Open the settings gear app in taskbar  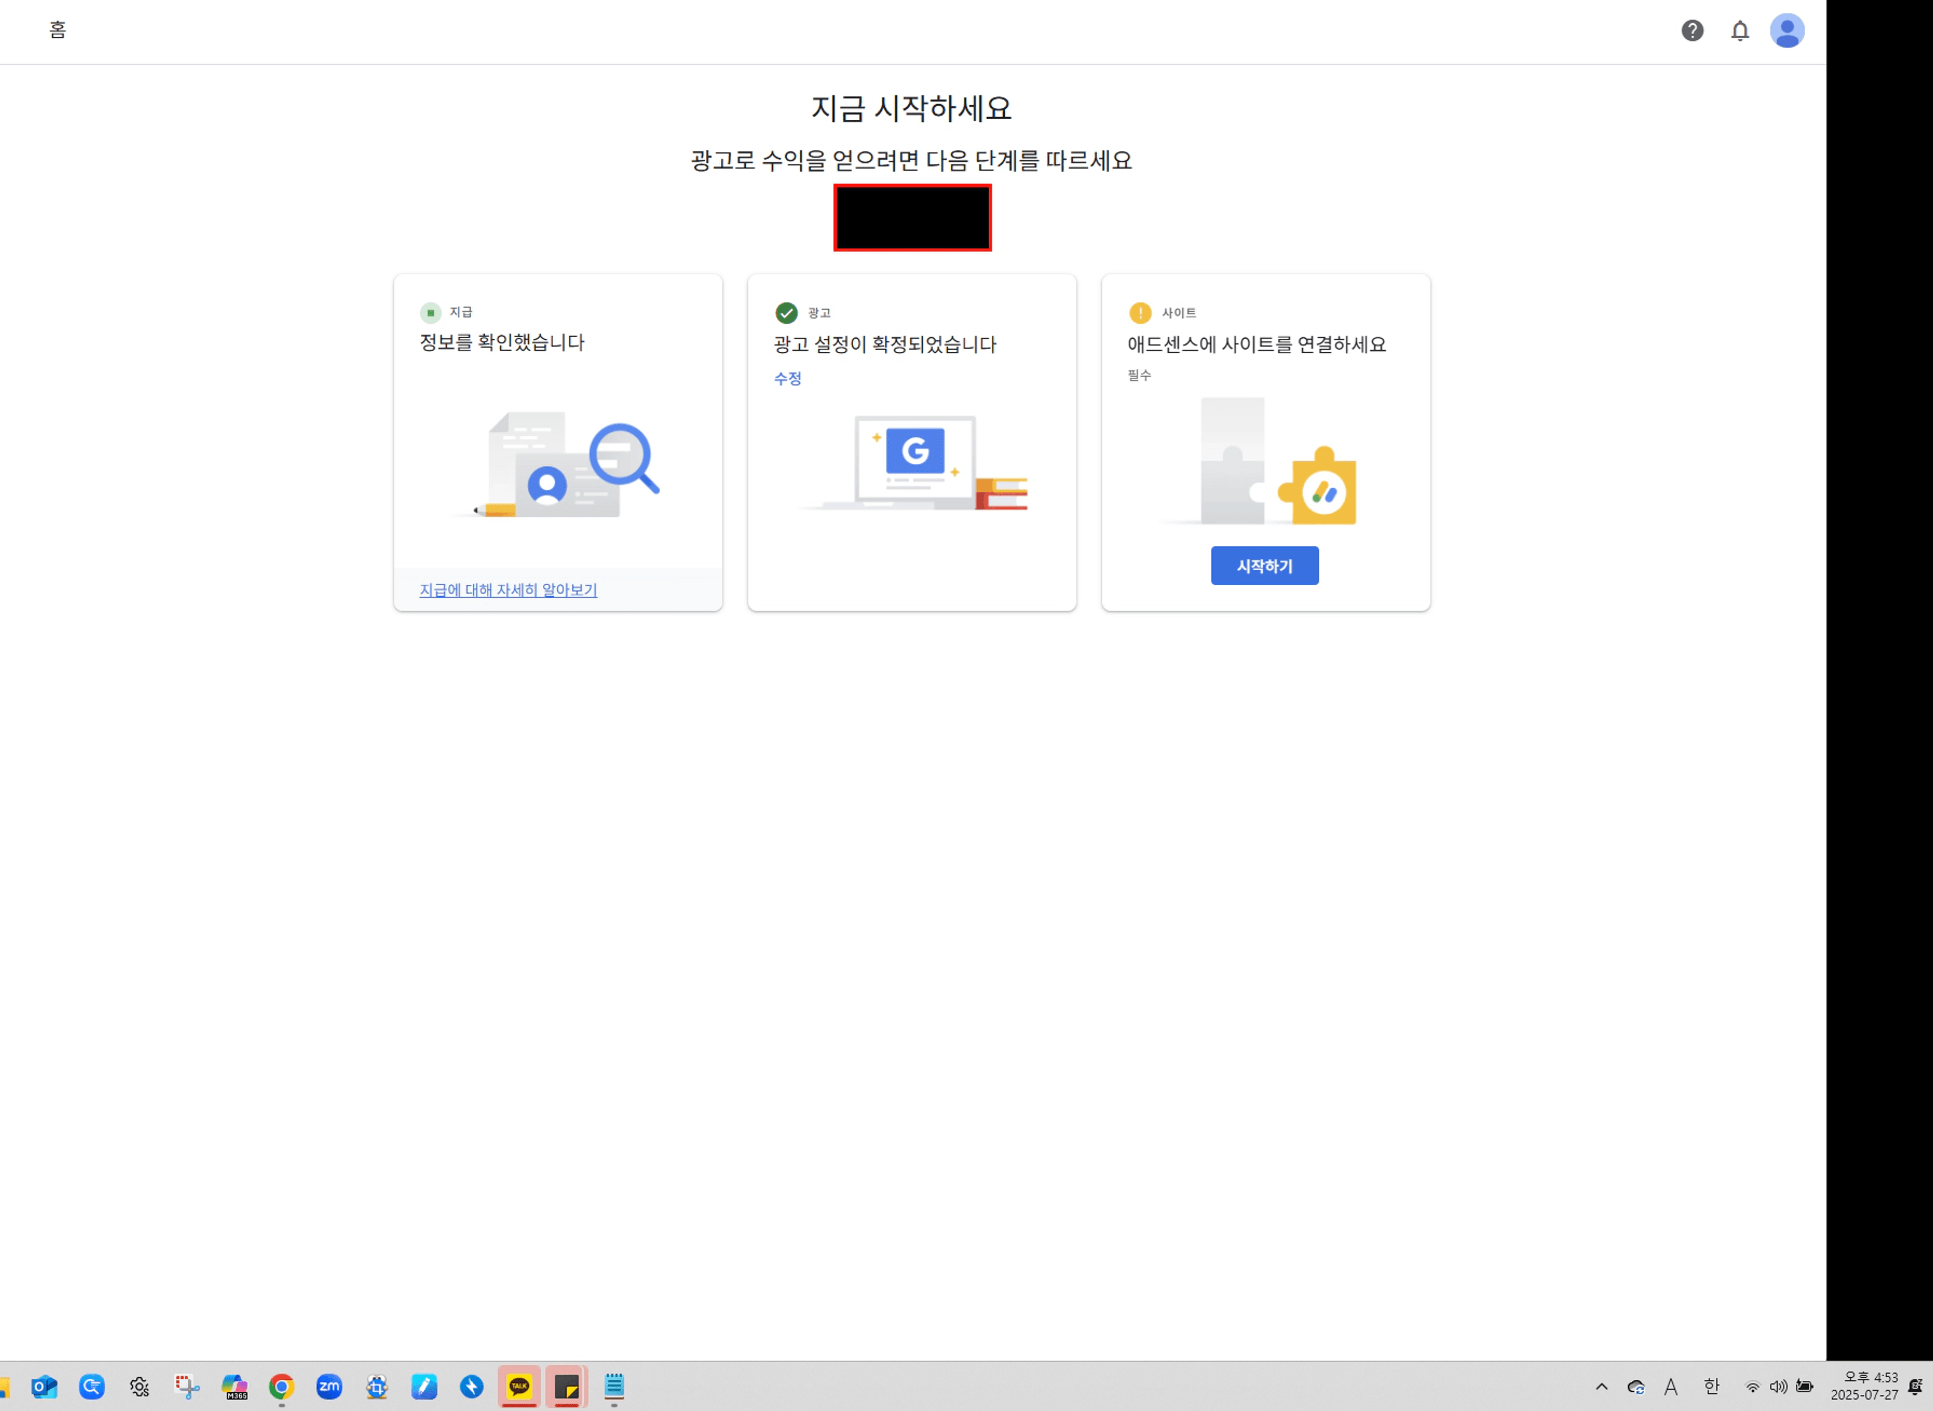tap(139, 1387)
